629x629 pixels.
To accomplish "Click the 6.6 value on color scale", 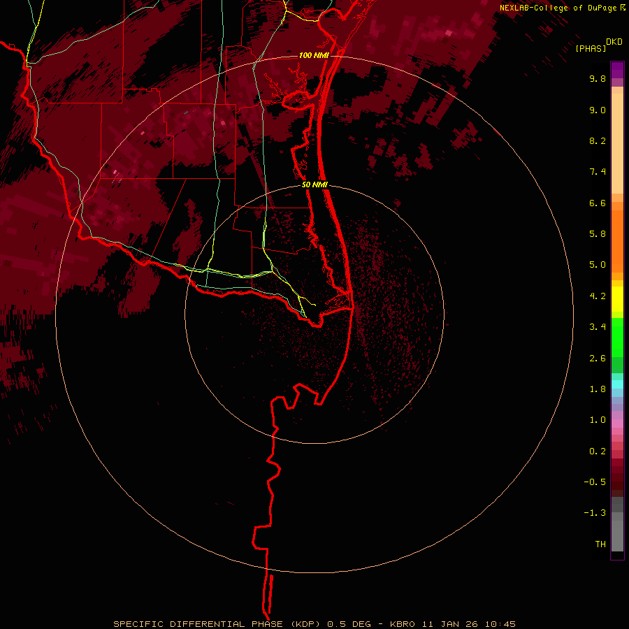I will (598, 203).
